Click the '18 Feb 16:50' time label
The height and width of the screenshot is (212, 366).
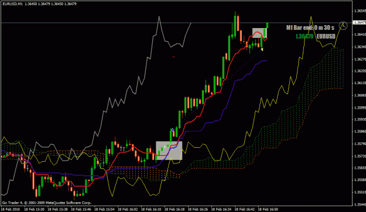[268, 209]
